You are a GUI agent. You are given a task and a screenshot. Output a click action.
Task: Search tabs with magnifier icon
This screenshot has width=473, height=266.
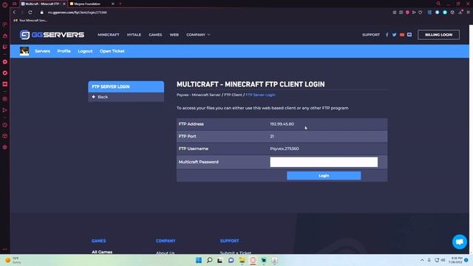coord(438,4)
